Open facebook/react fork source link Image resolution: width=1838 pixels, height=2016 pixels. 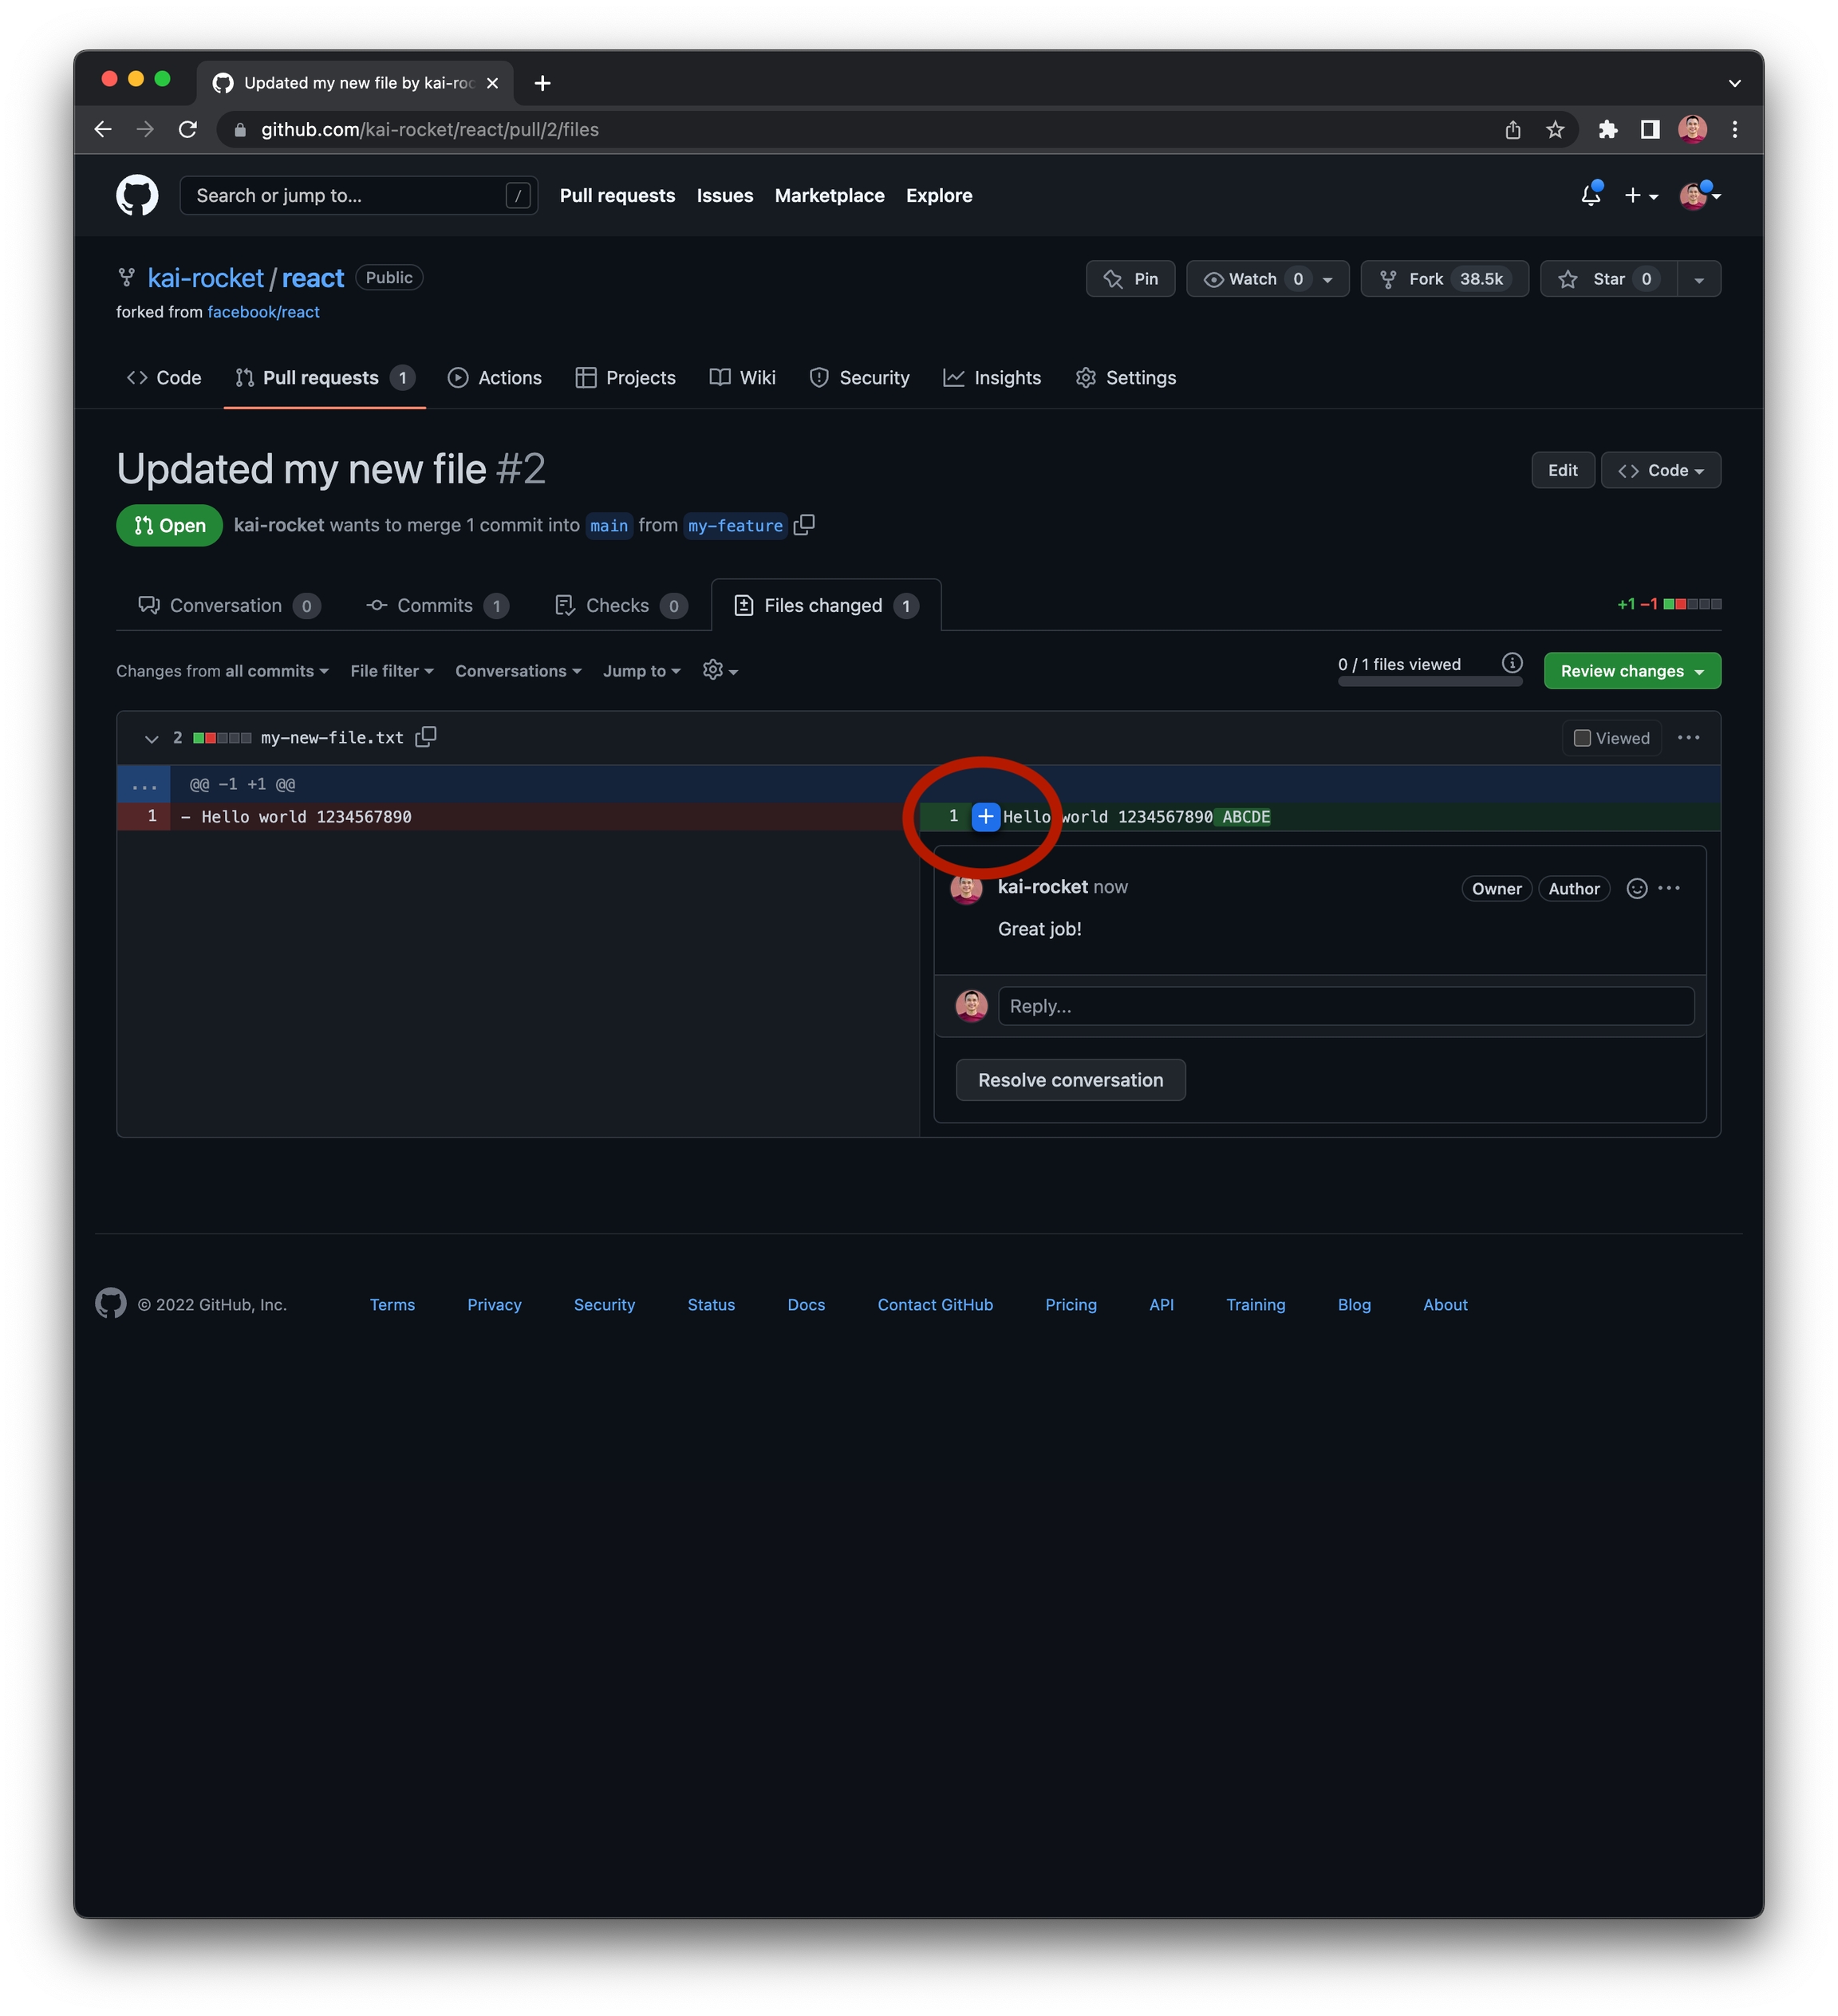[x=263, y=312]
